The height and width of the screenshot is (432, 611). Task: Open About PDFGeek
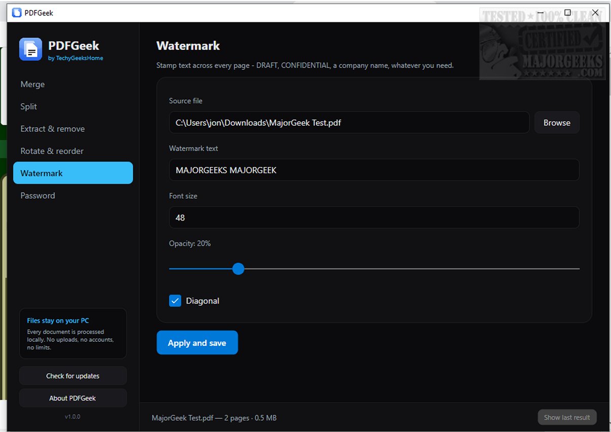tap(73, 398)
